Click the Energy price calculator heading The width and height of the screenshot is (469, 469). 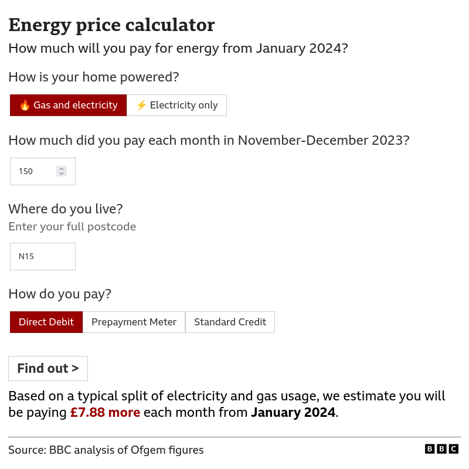[110, 25]
